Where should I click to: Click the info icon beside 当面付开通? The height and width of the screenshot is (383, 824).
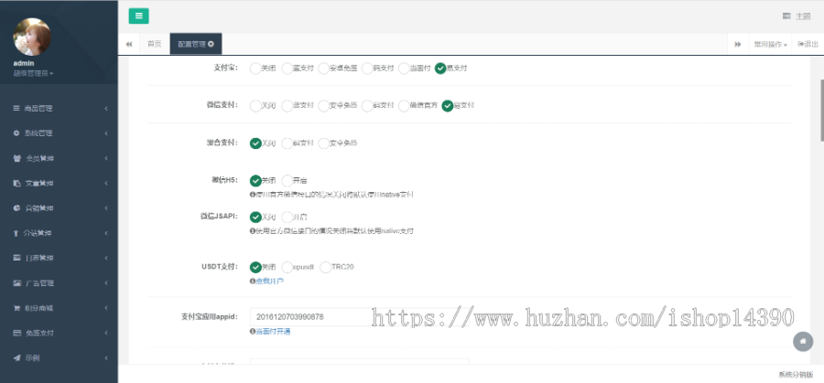point(253,332)
